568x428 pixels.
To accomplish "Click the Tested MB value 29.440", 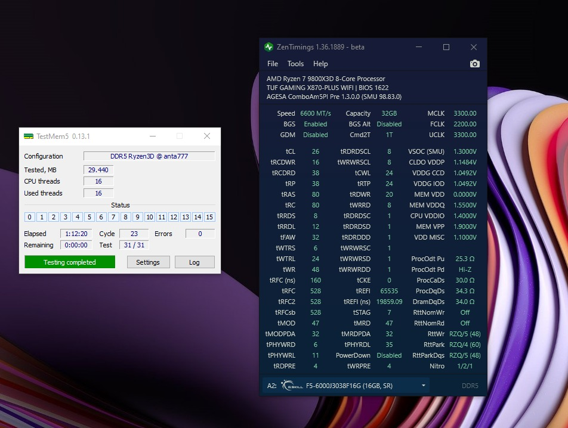I will 98,170.
